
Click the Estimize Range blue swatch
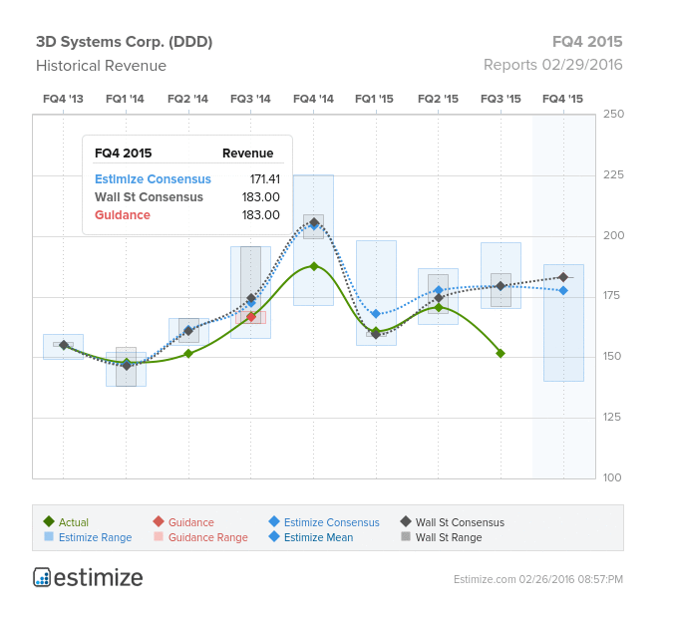point(49,536)
